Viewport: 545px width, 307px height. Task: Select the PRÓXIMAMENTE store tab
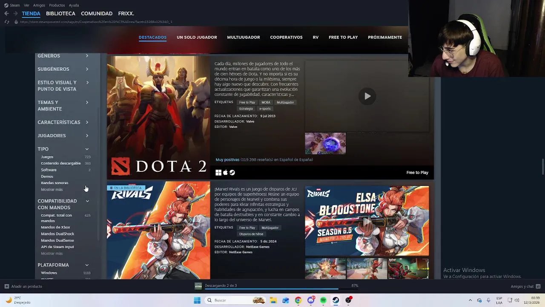[x=385, y=38]
